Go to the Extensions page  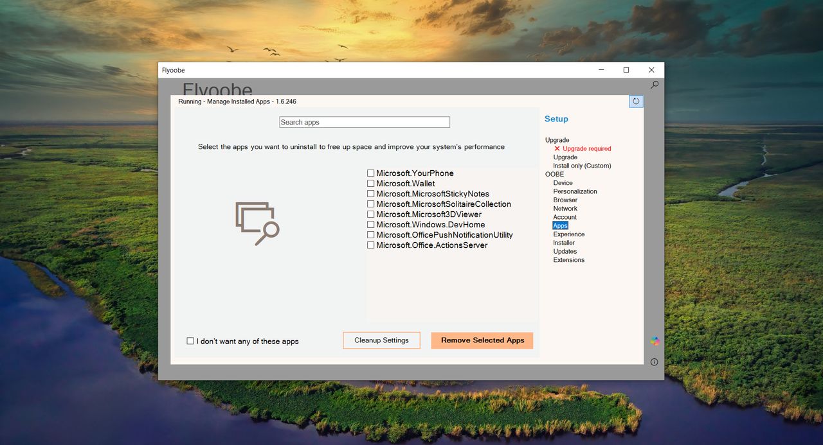click(569, 260)
